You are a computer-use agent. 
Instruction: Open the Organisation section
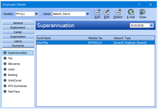tap(18, 37)
